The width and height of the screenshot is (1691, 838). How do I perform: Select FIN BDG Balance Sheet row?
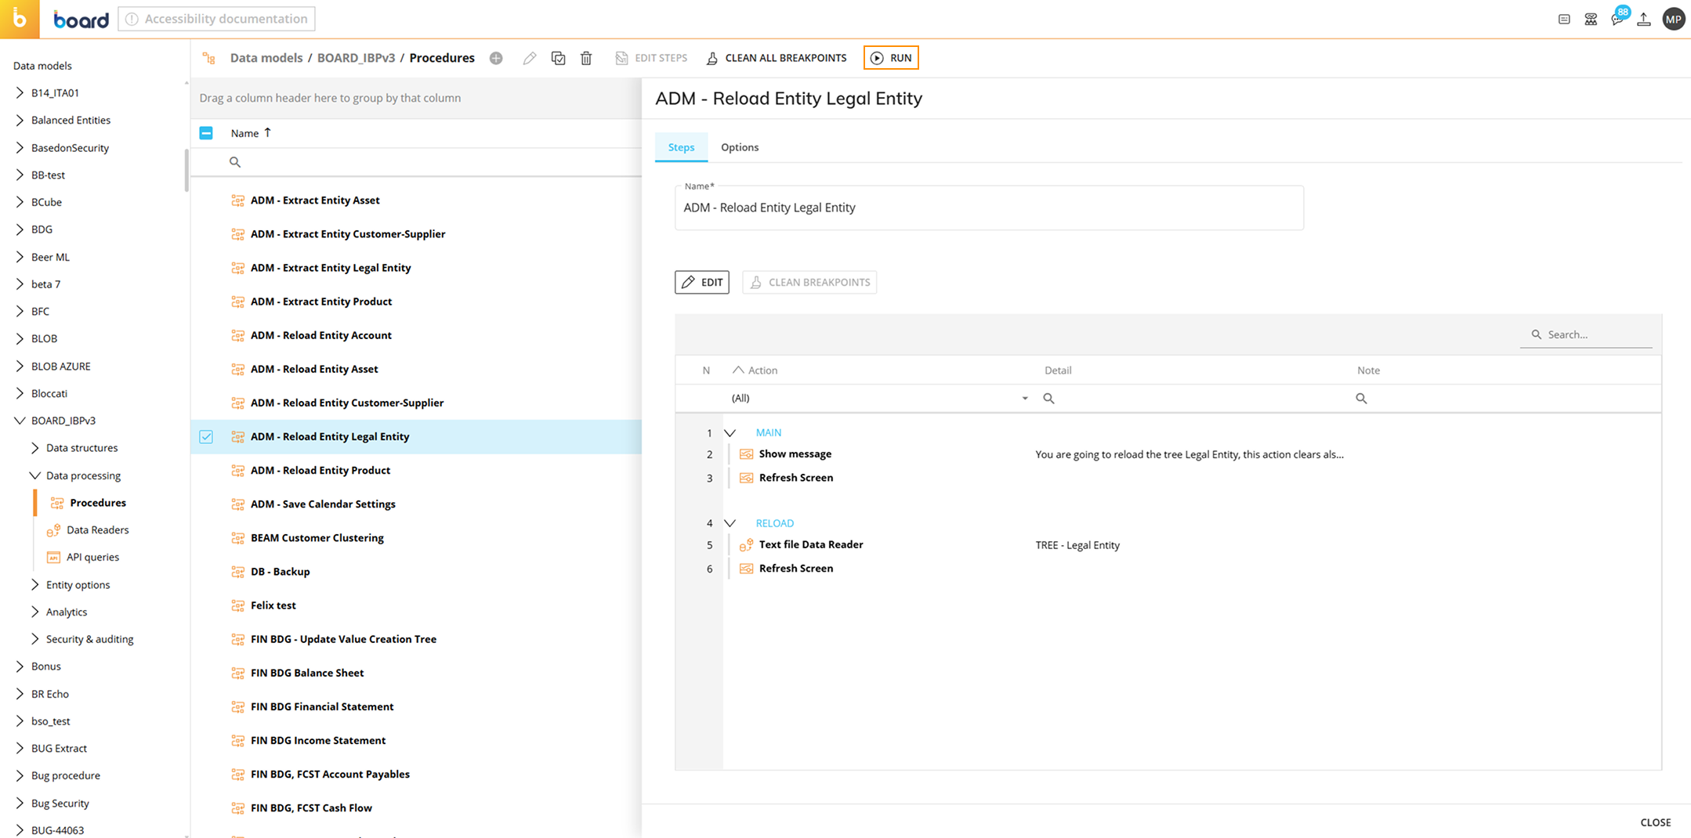[416, 673]
